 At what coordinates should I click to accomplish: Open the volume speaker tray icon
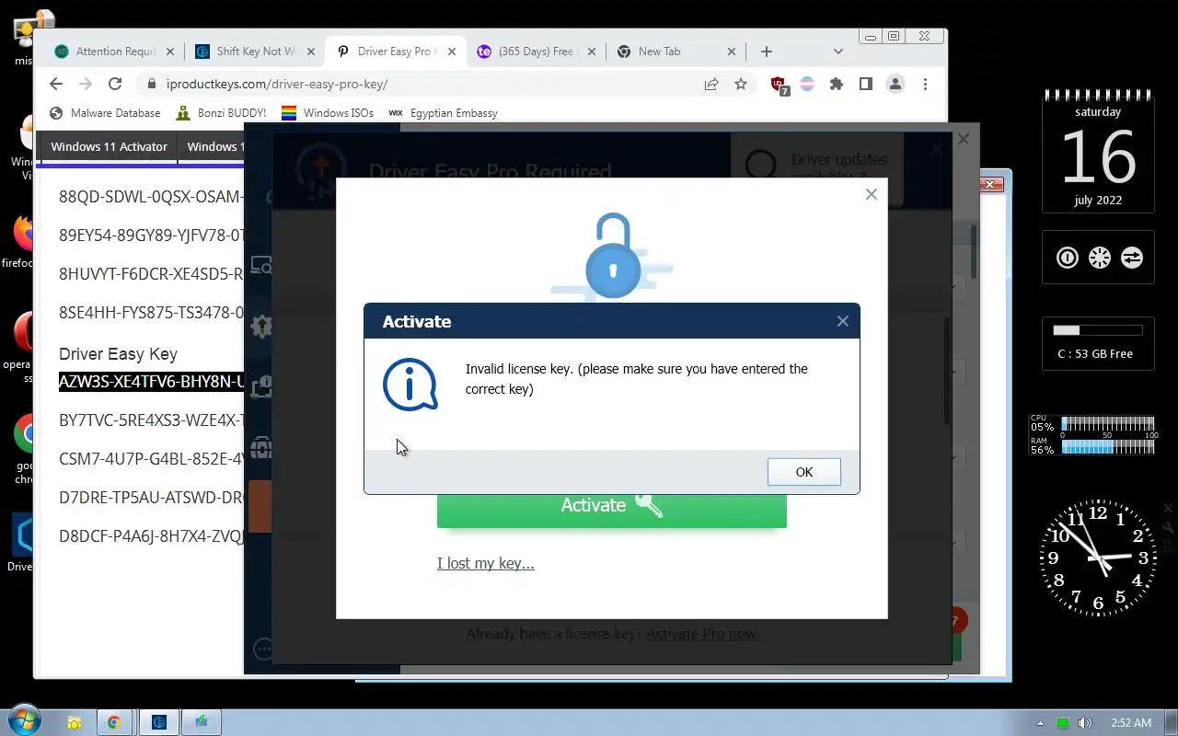point(1085,723)
